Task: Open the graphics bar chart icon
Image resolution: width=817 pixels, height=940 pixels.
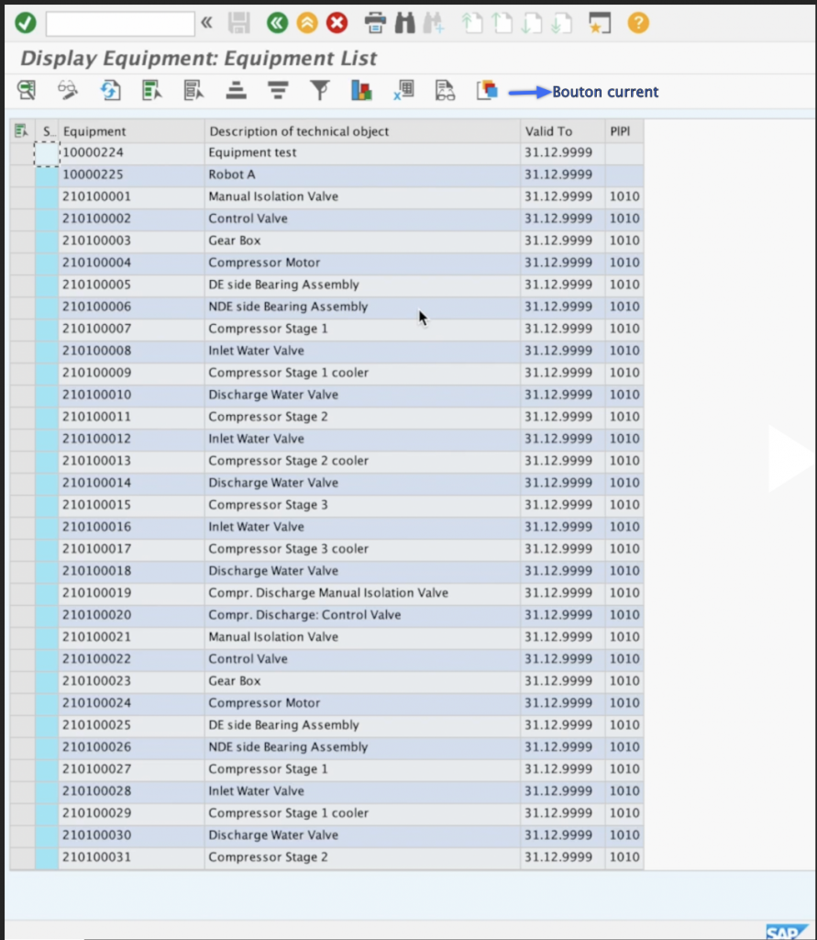Action: (361, 90)
